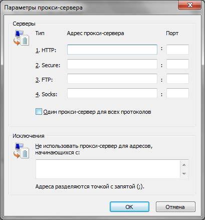This screenshot has width=205, height=220.
Task: Click into the FTP proxy address field
Action: [112, 79]
